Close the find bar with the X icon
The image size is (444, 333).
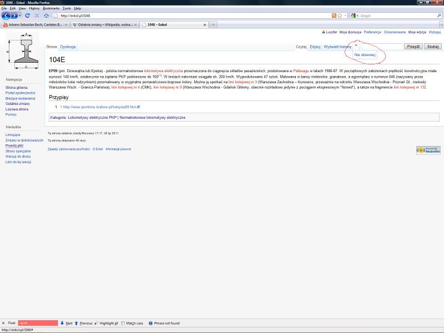[4, 322]
